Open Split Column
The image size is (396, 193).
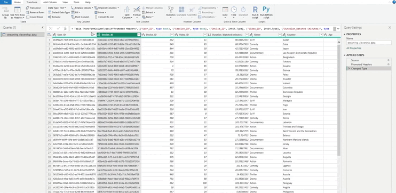click(x=127, y=13)
